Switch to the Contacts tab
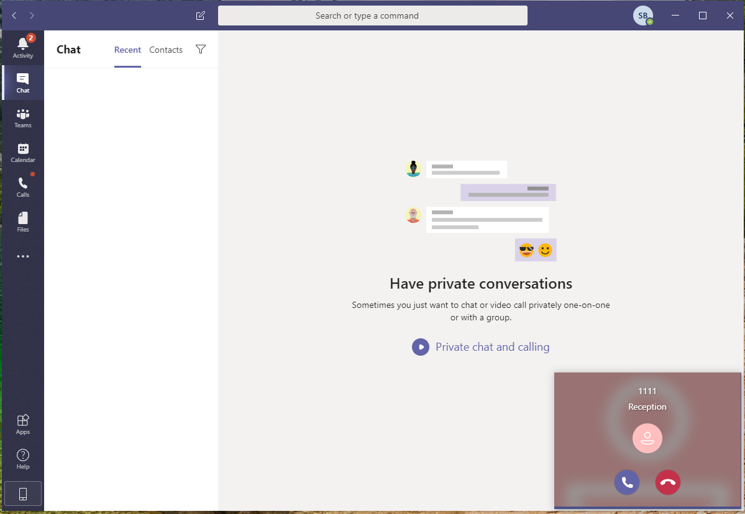 click(x=166, y=50)
